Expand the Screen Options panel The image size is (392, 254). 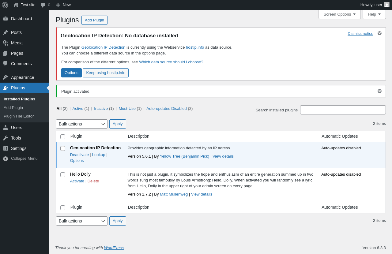pos(339,14)
